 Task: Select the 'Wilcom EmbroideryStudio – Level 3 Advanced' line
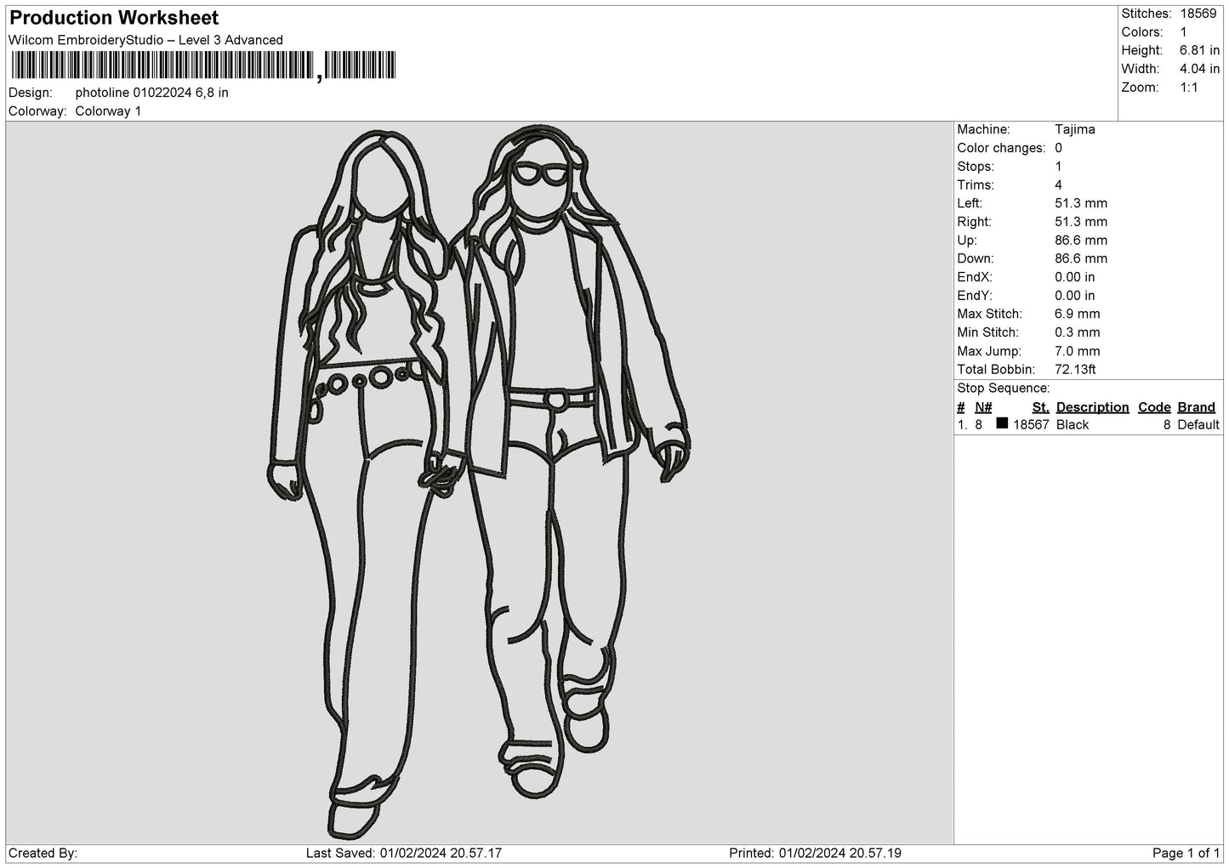click(x=145, y=40)
